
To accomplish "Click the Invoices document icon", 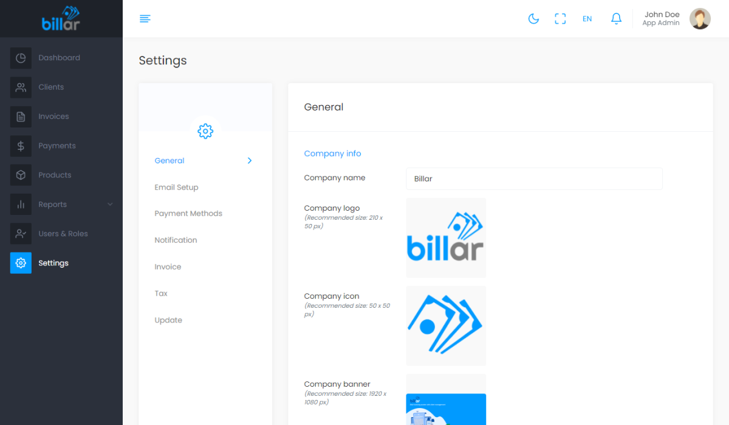I will pyautogui.click(x=21, y=117).
